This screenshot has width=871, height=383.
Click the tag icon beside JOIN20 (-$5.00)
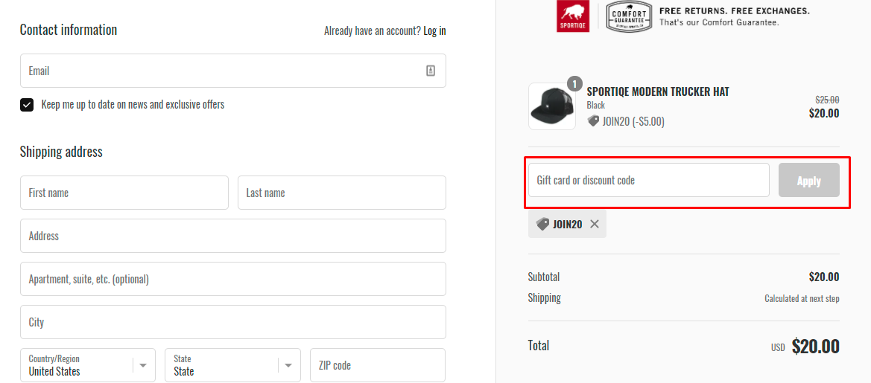pos(592,120)
